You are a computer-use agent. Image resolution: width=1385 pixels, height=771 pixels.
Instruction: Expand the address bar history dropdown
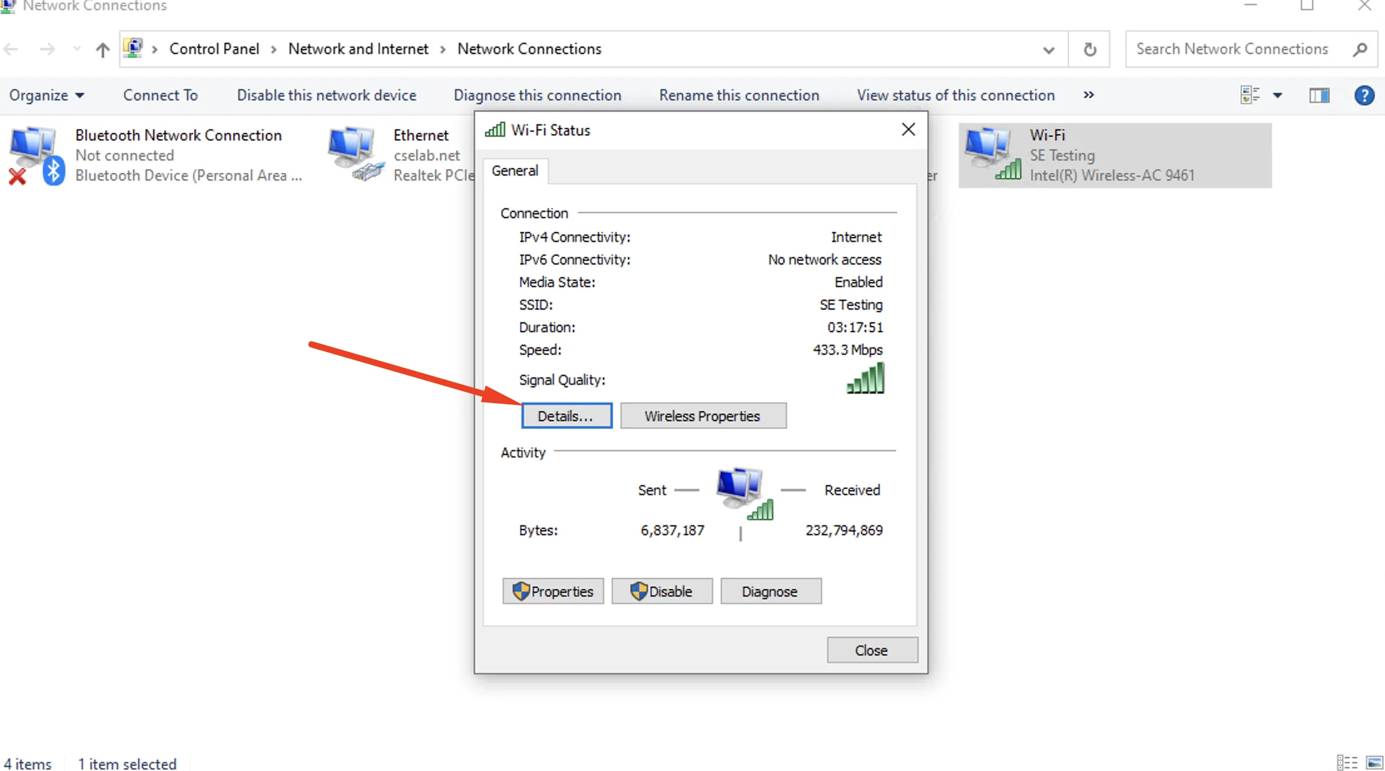point(1048,50)
